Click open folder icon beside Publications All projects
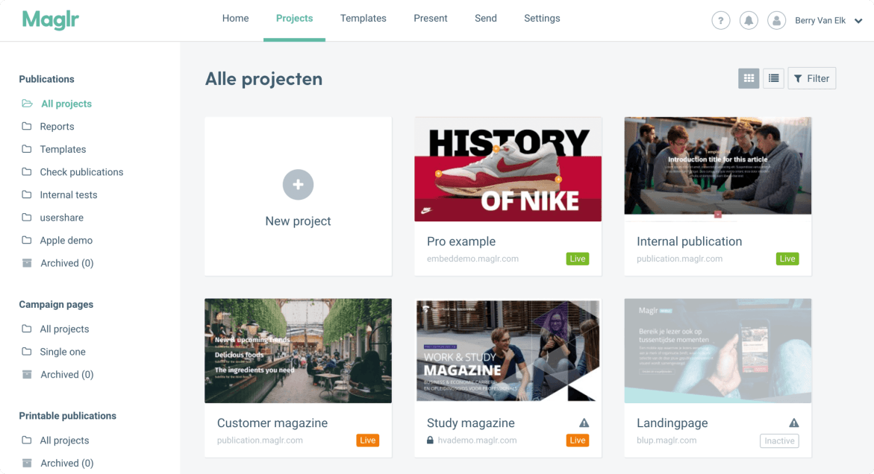The width and height of the screenshot is (874, 474). point(27,104)
